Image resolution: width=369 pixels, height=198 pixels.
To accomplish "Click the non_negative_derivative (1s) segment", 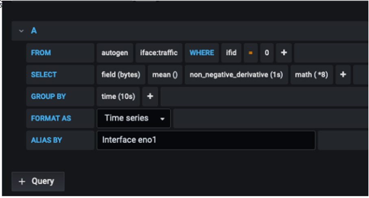I will coord(236,75).
